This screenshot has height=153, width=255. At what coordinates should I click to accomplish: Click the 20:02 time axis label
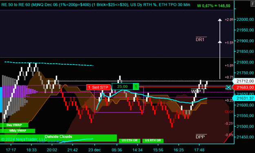pos(52,150)
